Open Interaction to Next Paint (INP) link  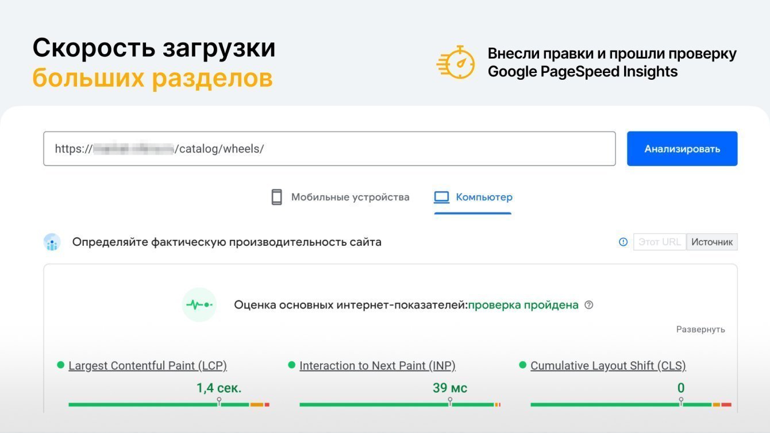pyautogui.click(x=378, y=366)
